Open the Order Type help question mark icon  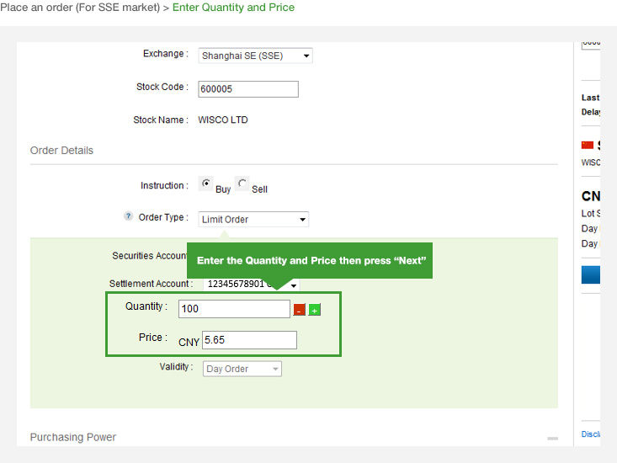[x=128, y=216]
